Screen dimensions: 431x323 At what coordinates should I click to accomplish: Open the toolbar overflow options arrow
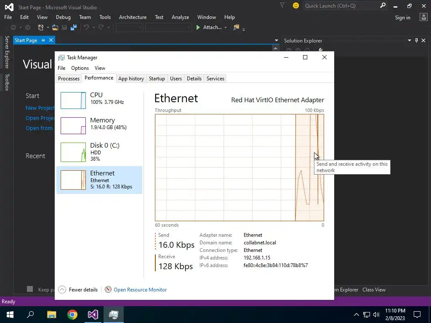pyautogui.click(x=244, y=29)
